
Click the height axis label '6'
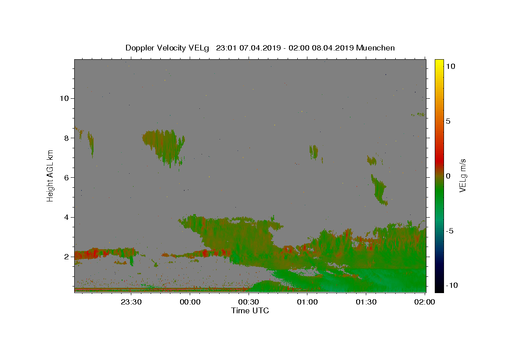(x=66, y=177)
